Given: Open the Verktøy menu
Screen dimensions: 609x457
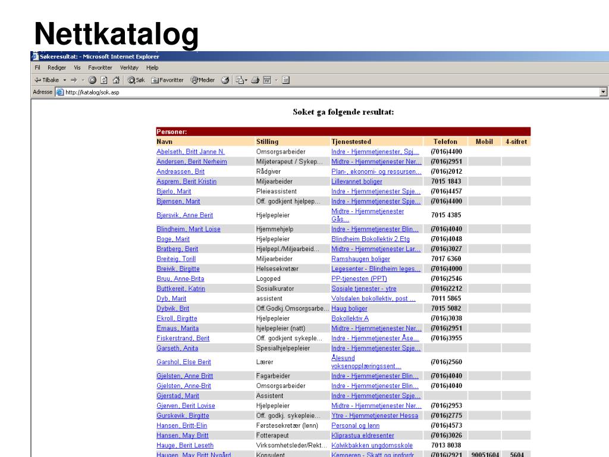Looking at the screenshot, I should 129,68.
